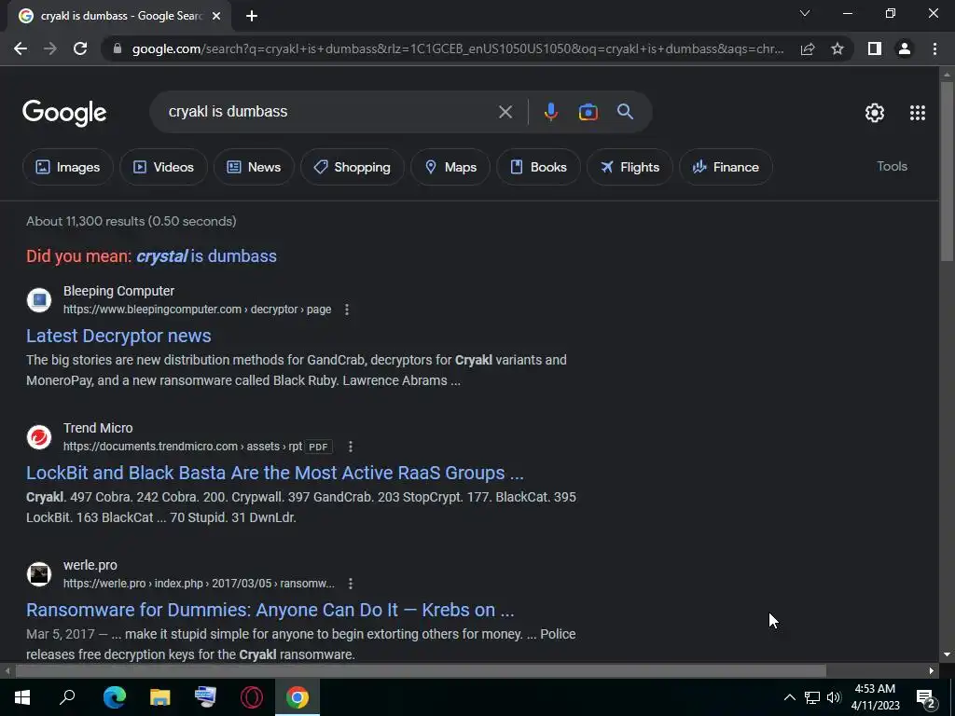Open Windows taskbar search
Viewport: 955px width, 716px height.
coord(67,697)
